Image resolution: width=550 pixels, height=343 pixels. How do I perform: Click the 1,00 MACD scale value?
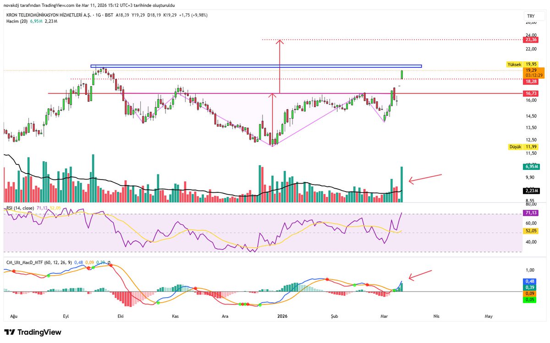[x=530, y=270]
